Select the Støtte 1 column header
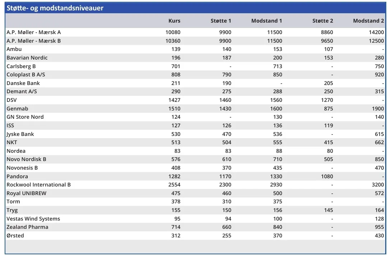The height and width of the screenshot is (255, 387). (221, 21)
